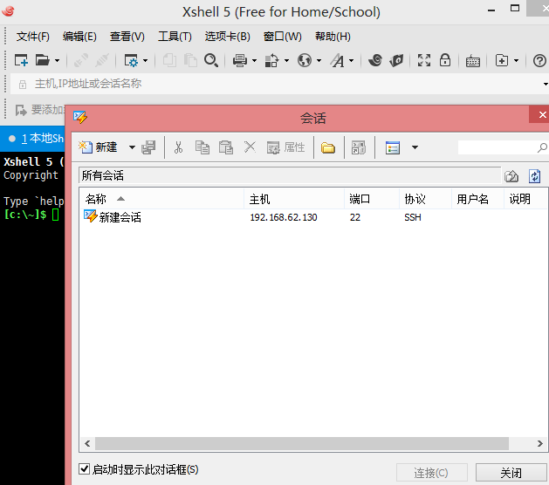
Task: Open the folder icon in main toolbar
Action: coord(43,60)
